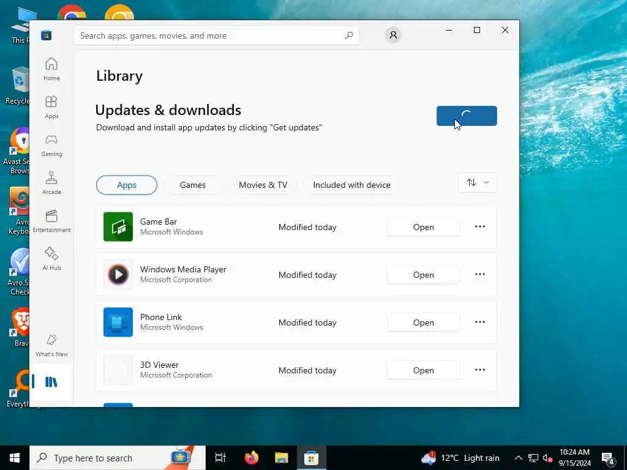
Task: Click the Game Bar app icon
Action: click(118, 226)
